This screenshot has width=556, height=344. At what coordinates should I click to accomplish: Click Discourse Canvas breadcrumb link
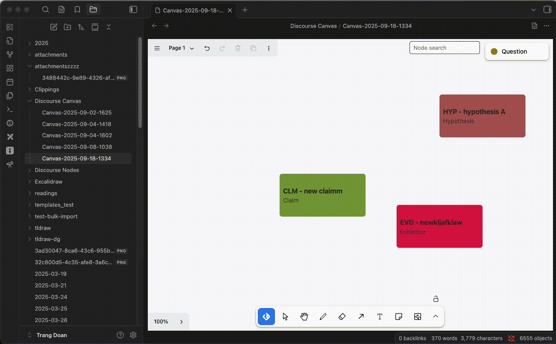click(313, 26)
